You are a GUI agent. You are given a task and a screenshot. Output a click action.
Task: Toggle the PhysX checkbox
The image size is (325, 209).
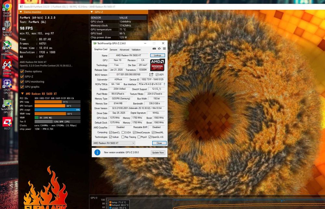coord(139,137)
